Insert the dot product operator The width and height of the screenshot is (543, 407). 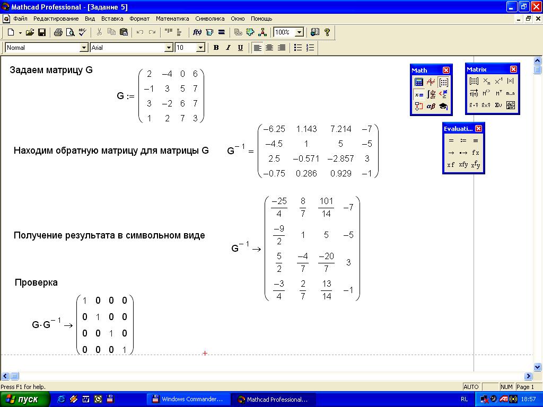[x=474, y=105]
